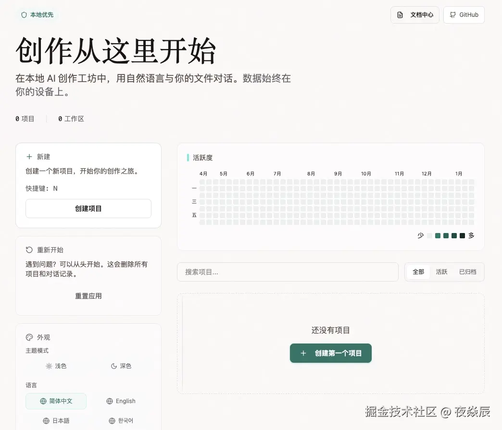Show 全部 projects tab
This screenshot has height=430, width=502.
(418, 272)
